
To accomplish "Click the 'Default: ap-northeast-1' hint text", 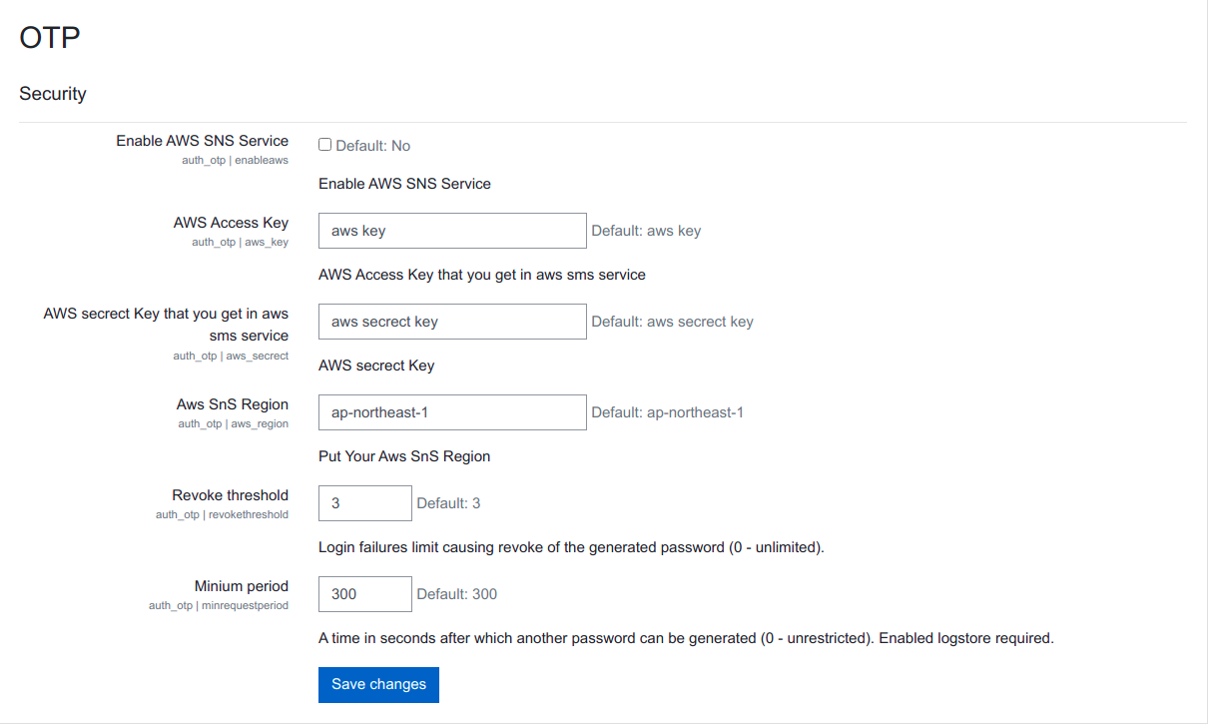I will point(667,412).
